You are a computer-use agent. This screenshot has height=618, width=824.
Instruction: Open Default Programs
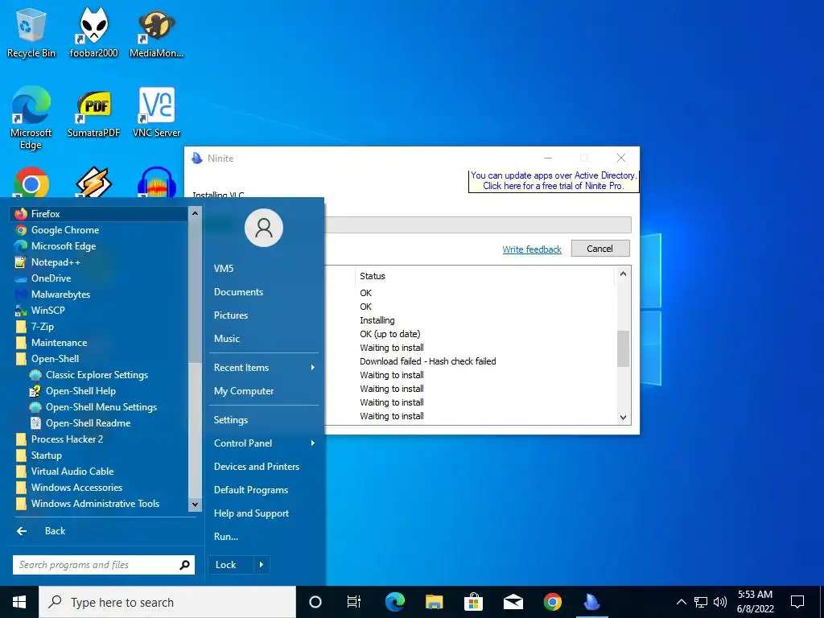click(x=264, y=490)
